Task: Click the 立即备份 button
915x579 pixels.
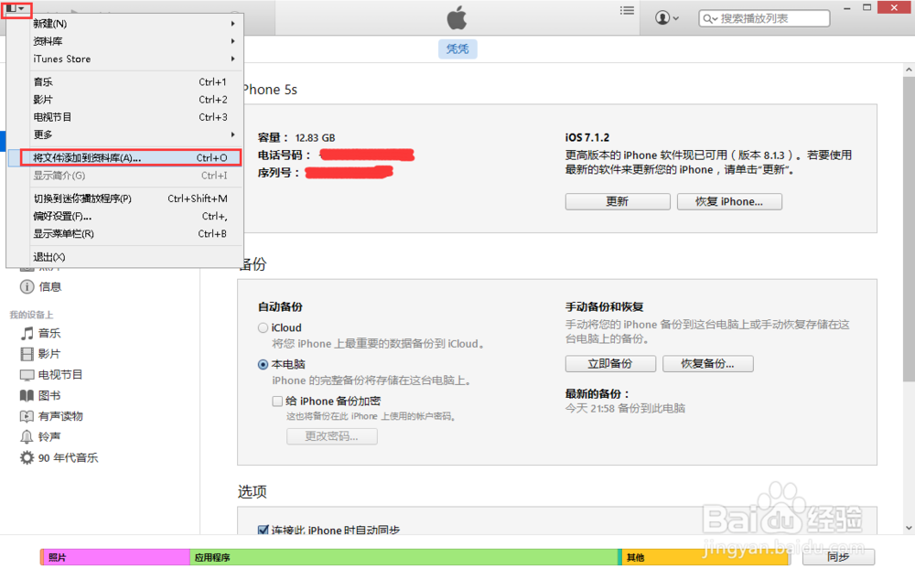Action: click(610, 364)
